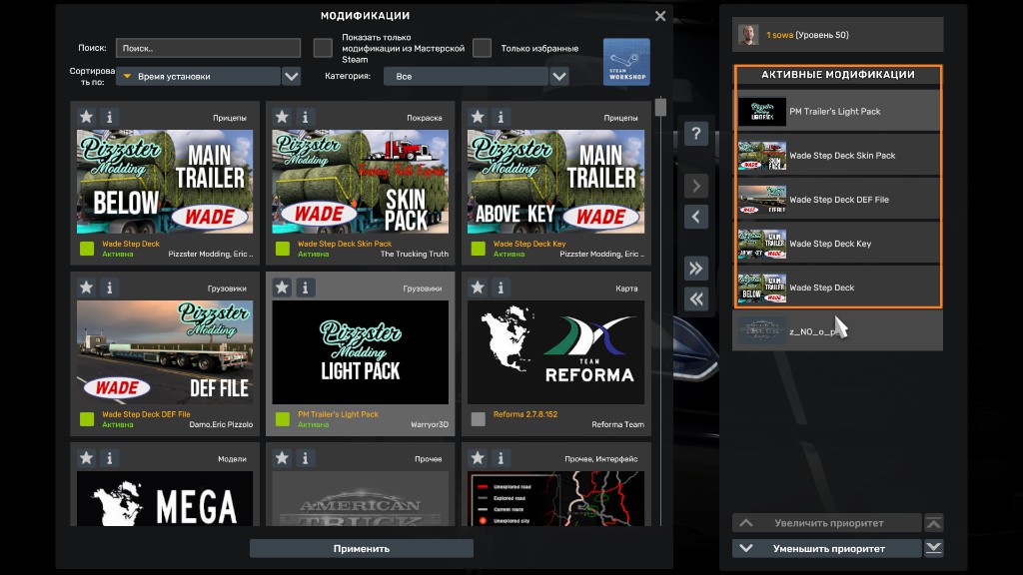Show info for Wade Step Deck Skin Pack
The width and height of the screenshot is (1023, 575).
coord(306,118)
